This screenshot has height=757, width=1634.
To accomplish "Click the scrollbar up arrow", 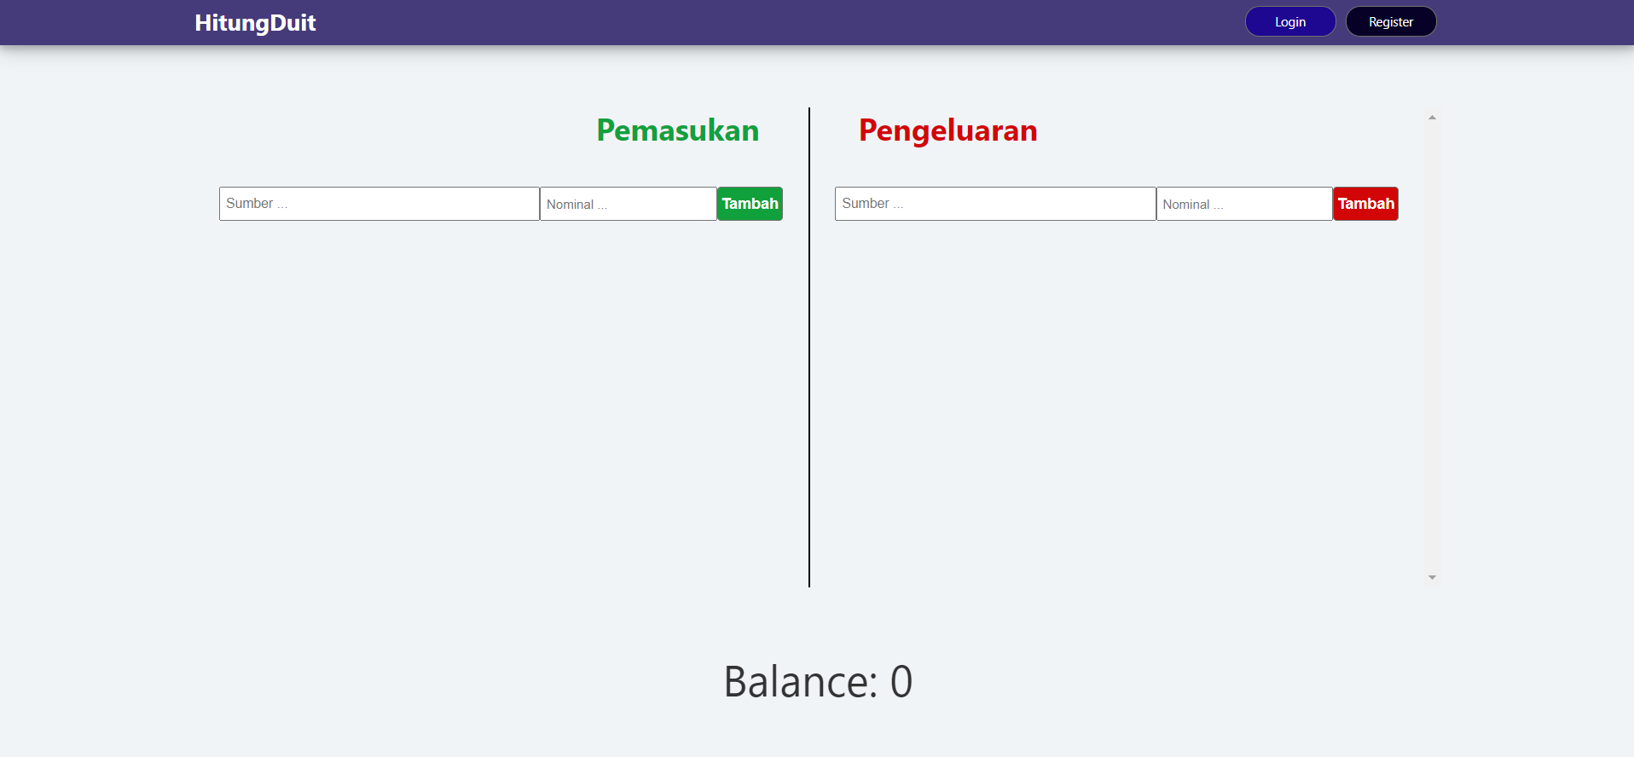I will [1432, 117].
